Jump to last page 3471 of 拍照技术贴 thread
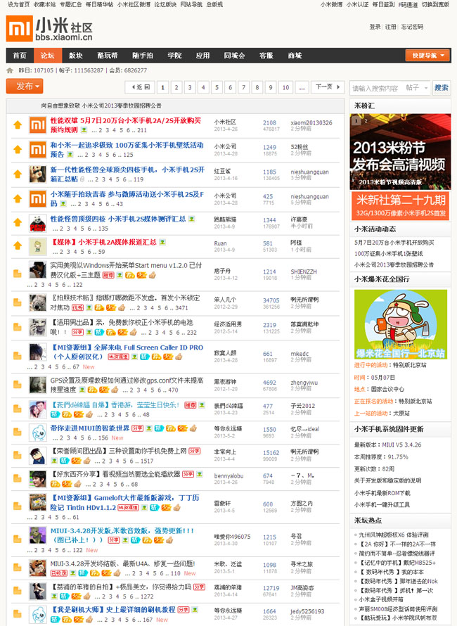 [181, 308]
